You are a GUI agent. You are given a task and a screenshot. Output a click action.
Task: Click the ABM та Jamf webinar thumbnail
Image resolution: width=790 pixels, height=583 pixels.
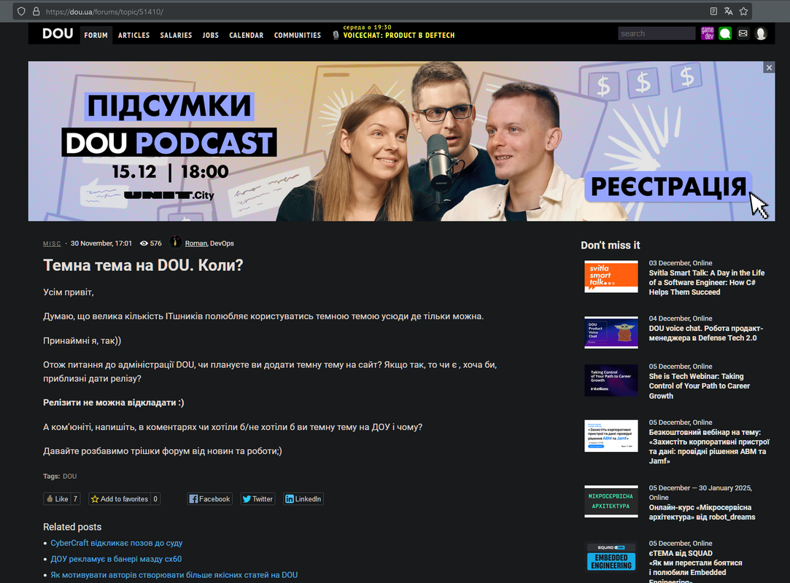tap(611, 436)
